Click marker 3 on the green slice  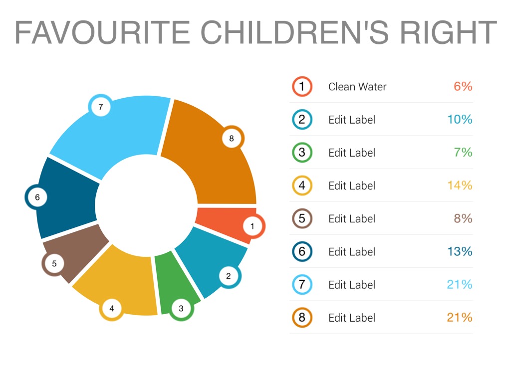pyautogui.click(x=181, y=309)
